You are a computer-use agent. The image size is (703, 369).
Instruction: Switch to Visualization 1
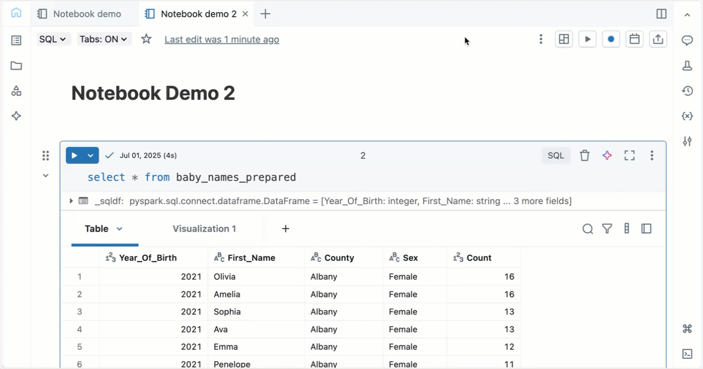[x=204, y=229]
